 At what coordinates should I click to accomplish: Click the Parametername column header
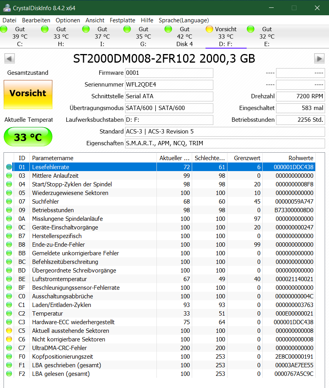(x=93, y=158)
